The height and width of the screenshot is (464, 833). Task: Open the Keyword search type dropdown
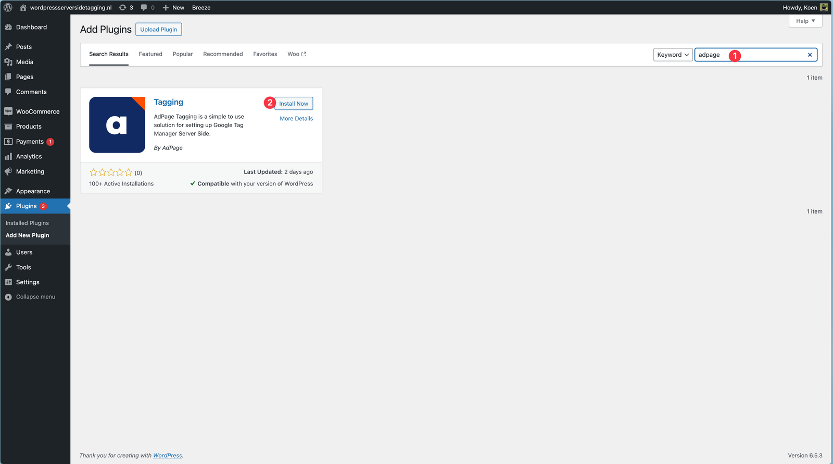click(x=673, y=55)
